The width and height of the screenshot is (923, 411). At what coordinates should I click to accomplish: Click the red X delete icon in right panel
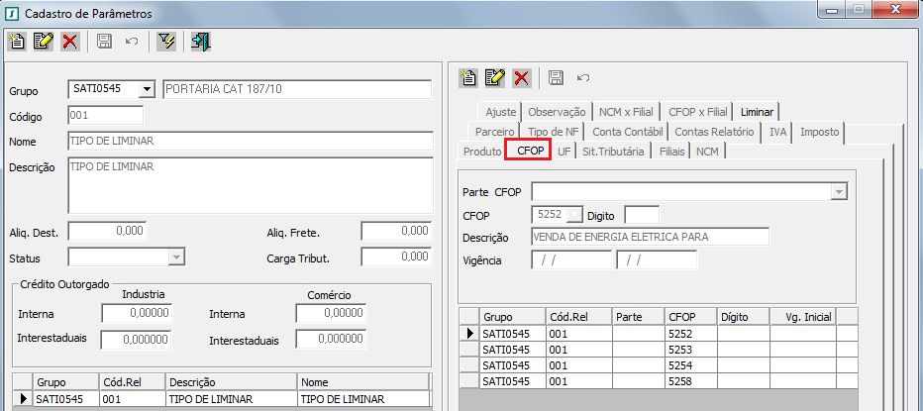522,77
